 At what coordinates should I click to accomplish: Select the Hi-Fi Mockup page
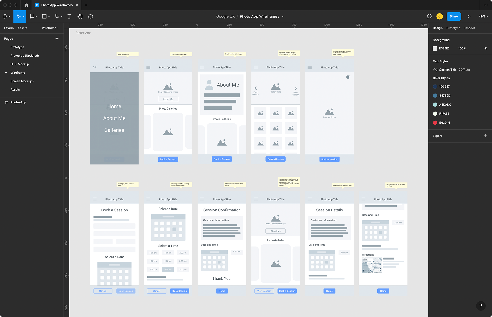click(x=20, y=64)
